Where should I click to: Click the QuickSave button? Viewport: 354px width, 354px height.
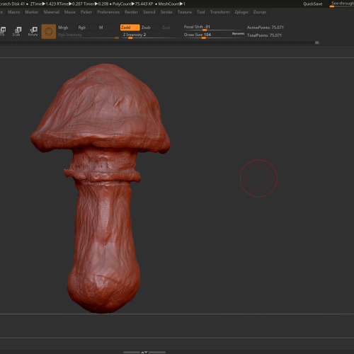click(x=313, y=4)
